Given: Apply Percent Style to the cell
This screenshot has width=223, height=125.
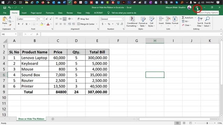Looking at the screenshot, I should point(109,24).
